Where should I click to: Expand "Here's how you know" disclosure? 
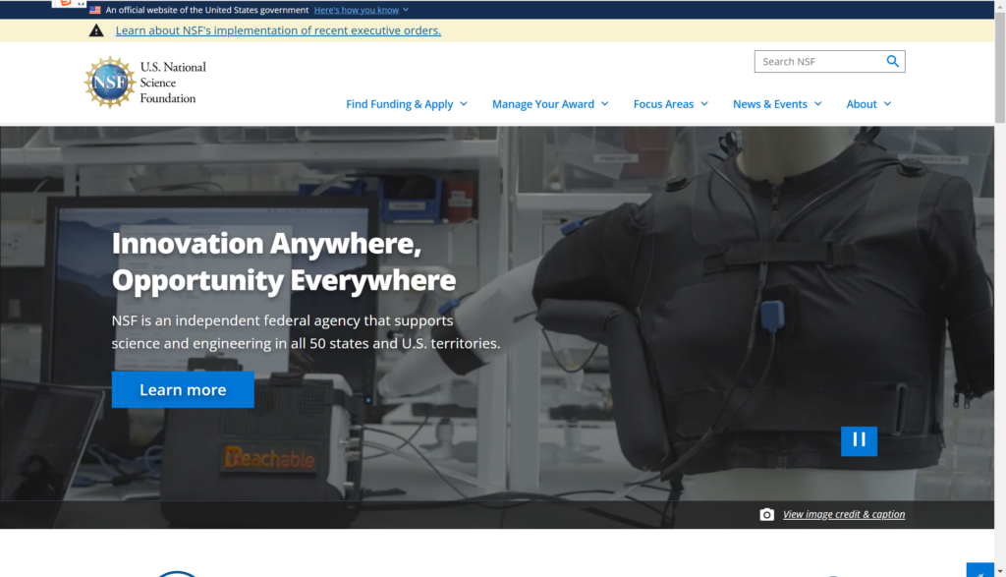[362, 10]
